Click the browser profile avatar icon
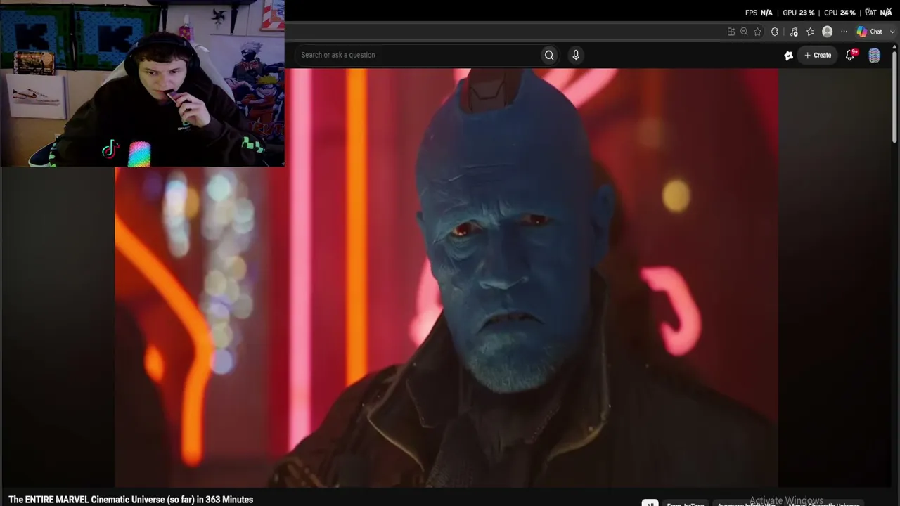Viewport: 900px width, 506px height. coord(828,32)
